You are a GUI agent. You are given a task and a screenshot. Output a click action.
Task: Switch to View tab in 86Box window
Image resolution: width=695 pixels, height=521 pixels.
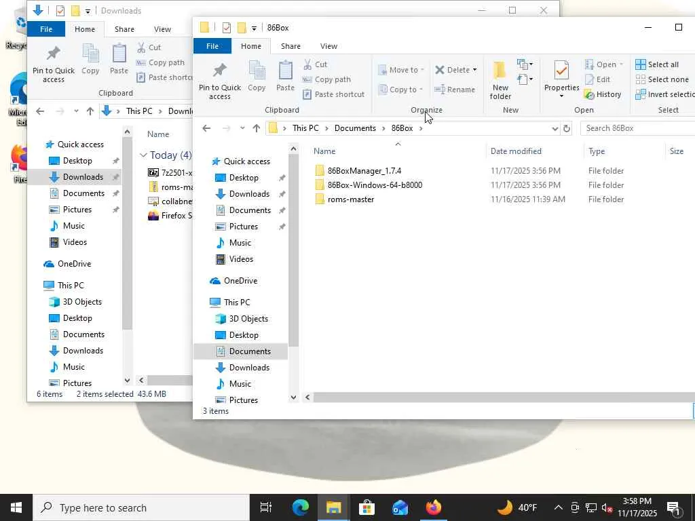coord(329,46)
